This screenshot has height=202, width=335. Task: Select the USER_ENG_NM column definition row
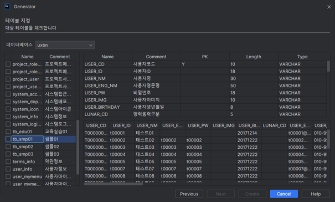[x=205, y=85]
